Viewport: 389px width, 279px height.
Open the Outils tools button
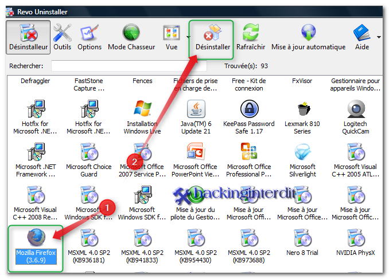click(63, 37)
